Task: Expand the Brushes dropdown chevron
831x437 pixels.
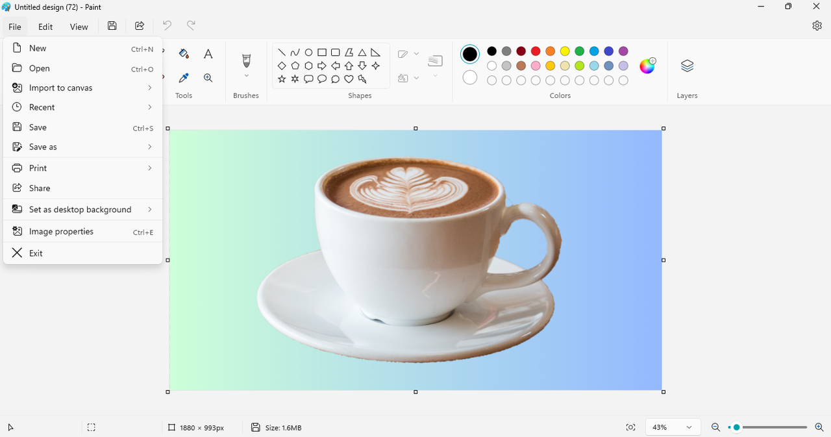Action: tap(246, 76)
